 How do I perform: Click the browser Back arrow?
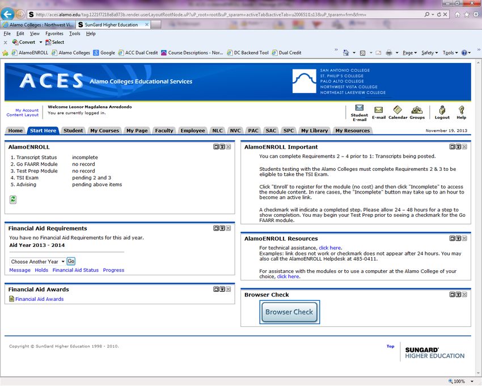coord(7,14)
